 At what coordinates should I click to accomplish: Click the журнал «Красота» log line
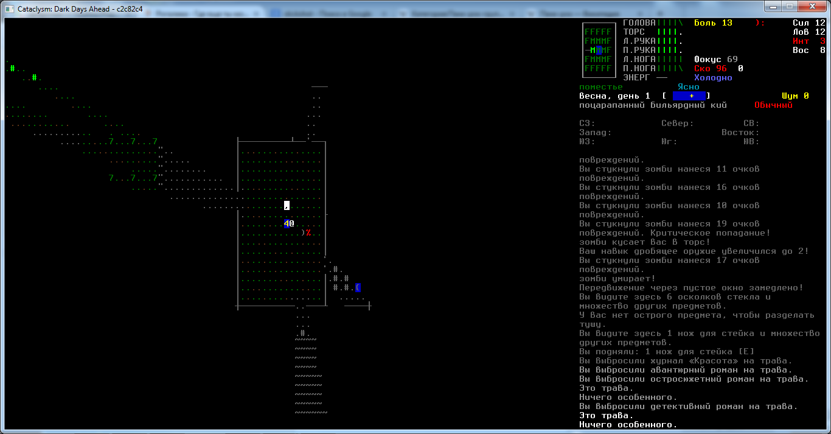pyautogui.click(x=686, y=360)
